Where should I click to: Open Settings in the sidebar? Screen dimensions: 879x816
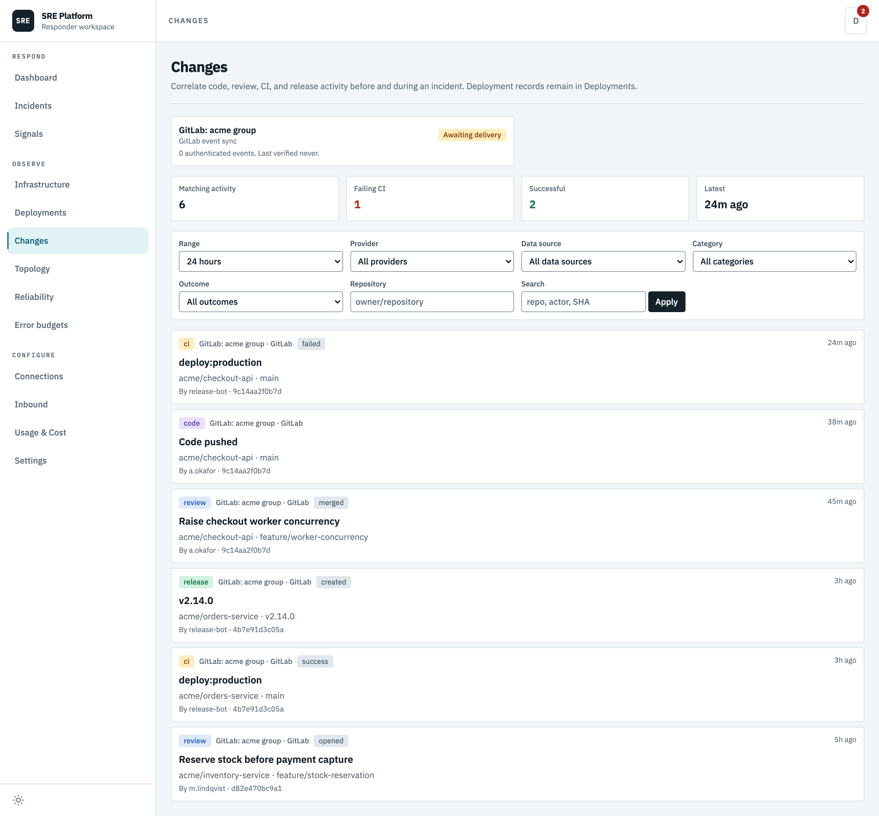click(78, 461)
